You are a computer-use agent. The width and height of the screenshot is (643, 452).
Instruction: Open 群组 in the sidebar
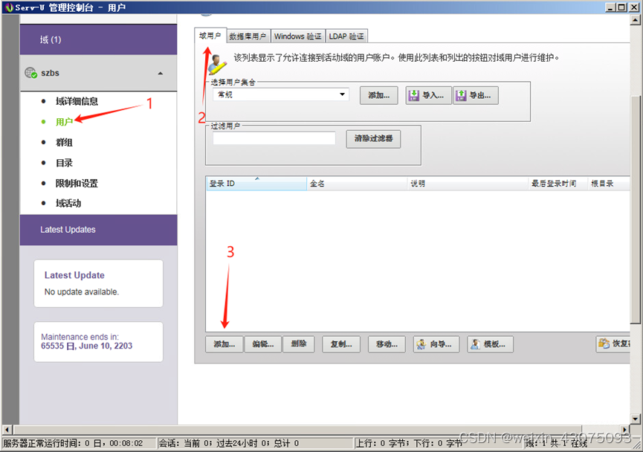click(x=64, y=142)
